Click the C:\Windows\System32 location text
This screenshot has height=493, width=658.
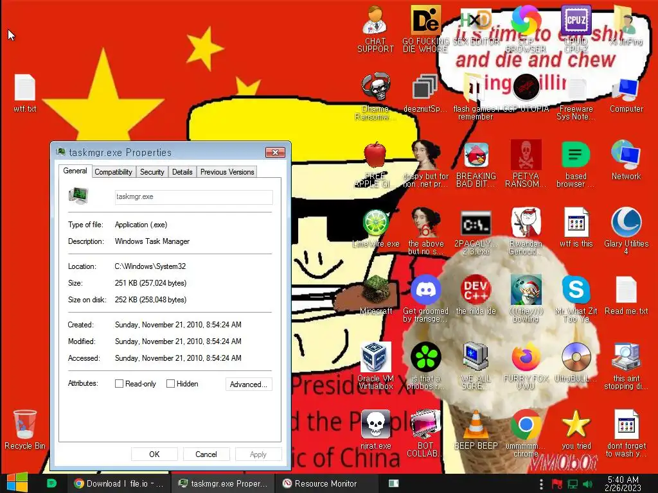150,266
